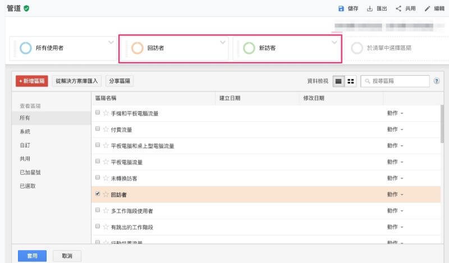Select 所有 in segment sidebar
Viewport: 449px width, 263px height.
point(51,118)
